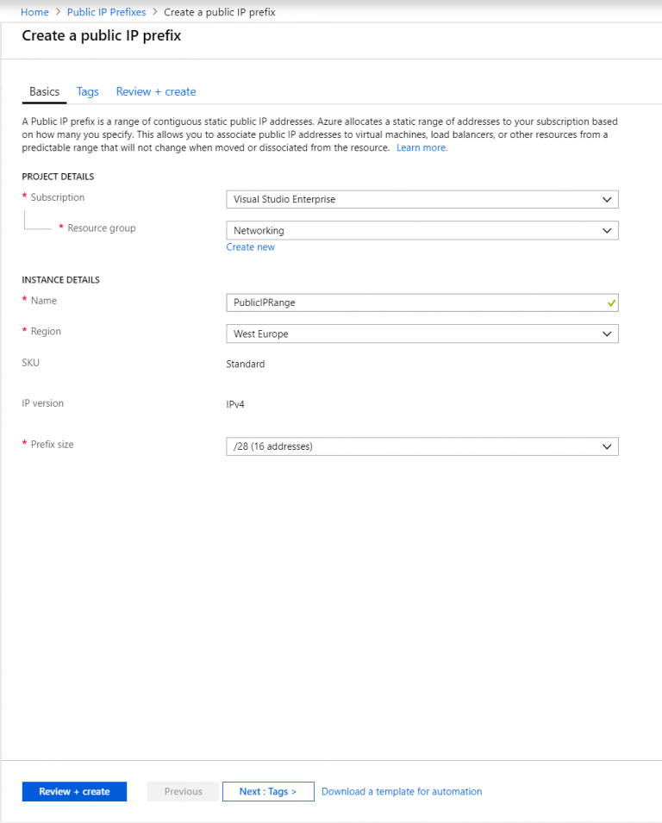Switch to the Tags tab

[x=87, y=91]
